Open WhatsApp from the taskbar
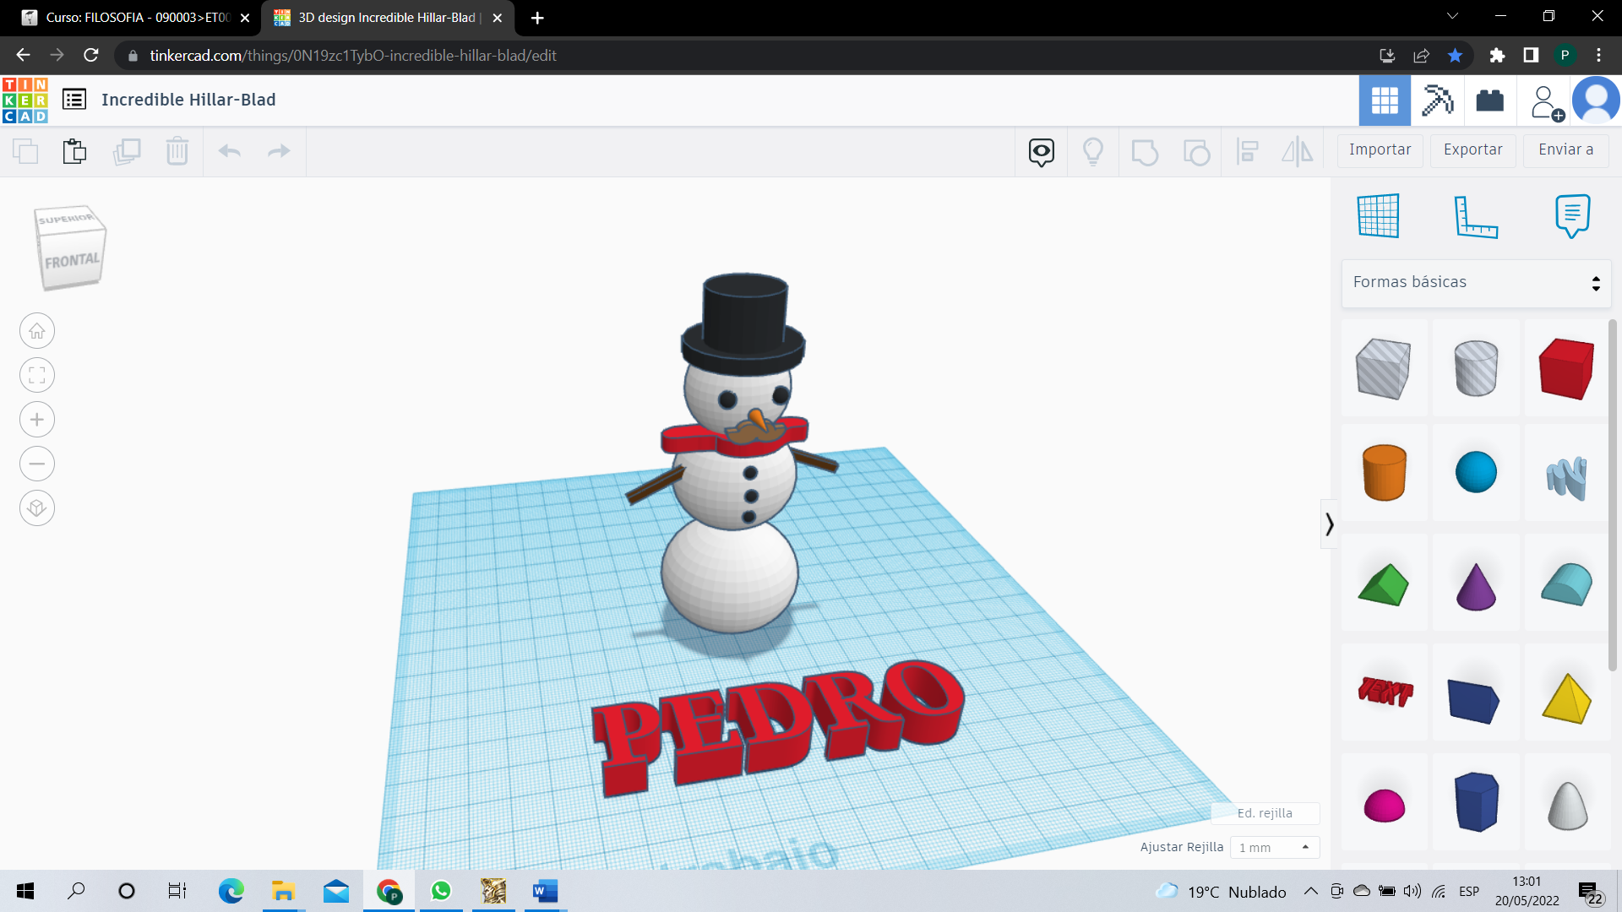 pyautogui.click(x=441, y=891)
